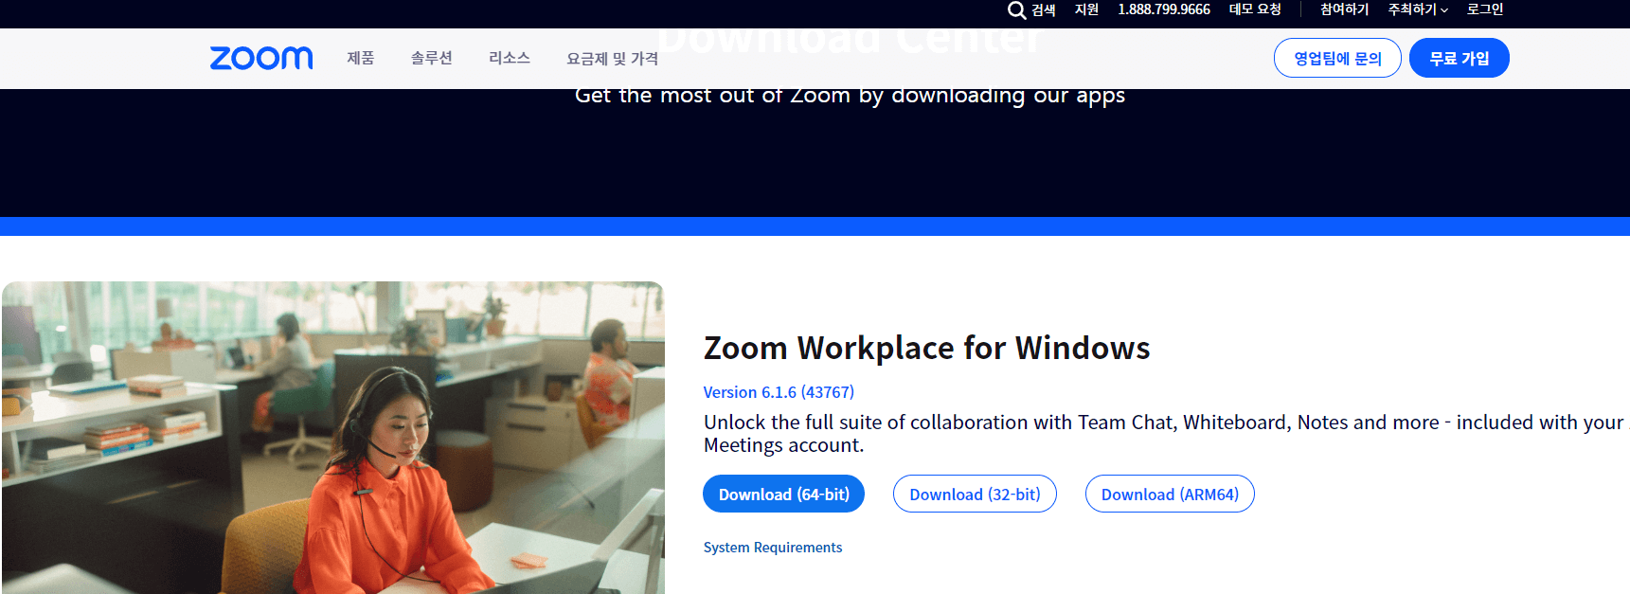
Task: Click the Zoom logo
Action: [x=261, y=58]
